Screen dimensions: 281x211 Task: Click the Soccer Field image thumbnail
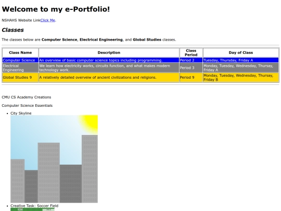32,209
